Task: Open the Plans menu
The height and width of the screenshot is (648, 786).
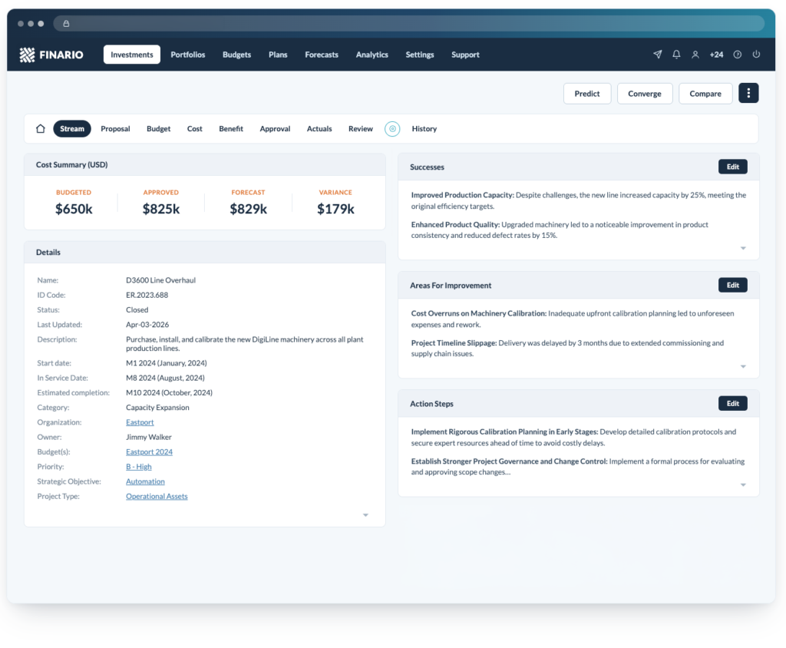Action: coord(278,55)
